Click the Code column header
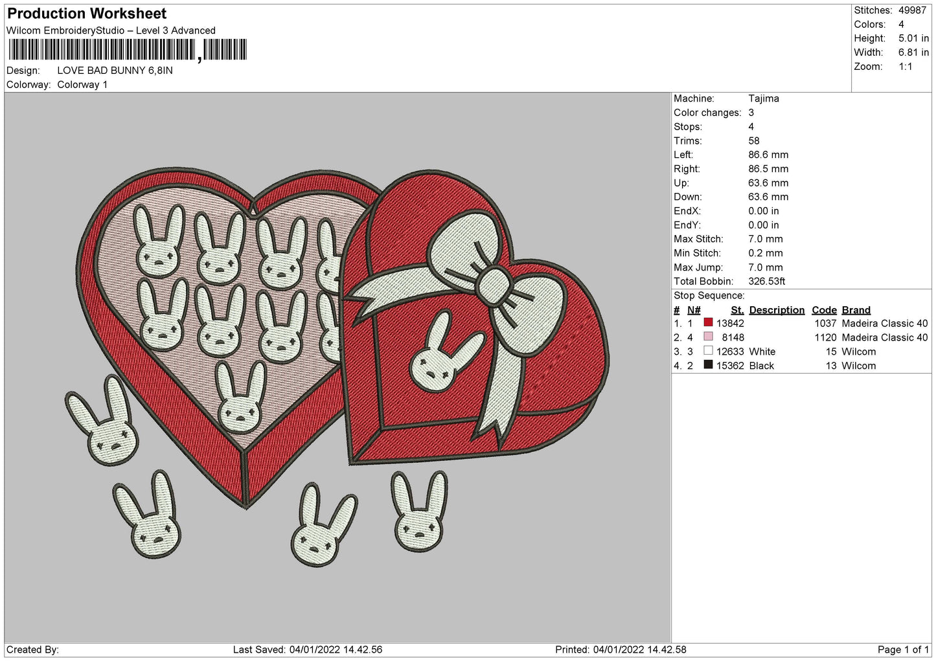The height and width of the screenshot is (661, 936). [824, 310]
